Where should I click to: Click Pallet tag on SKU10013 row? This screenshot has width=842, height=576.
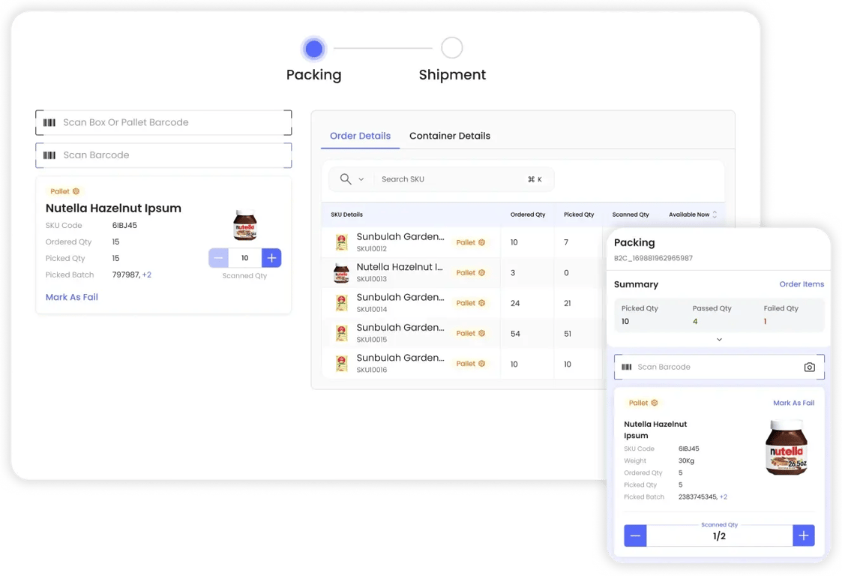tap(471, 272)
